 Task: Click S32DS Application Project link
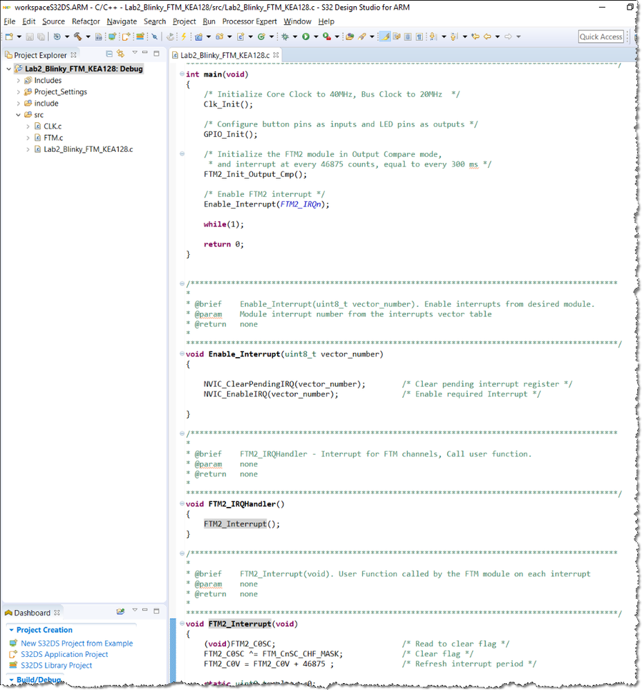(x=64, y=654)
